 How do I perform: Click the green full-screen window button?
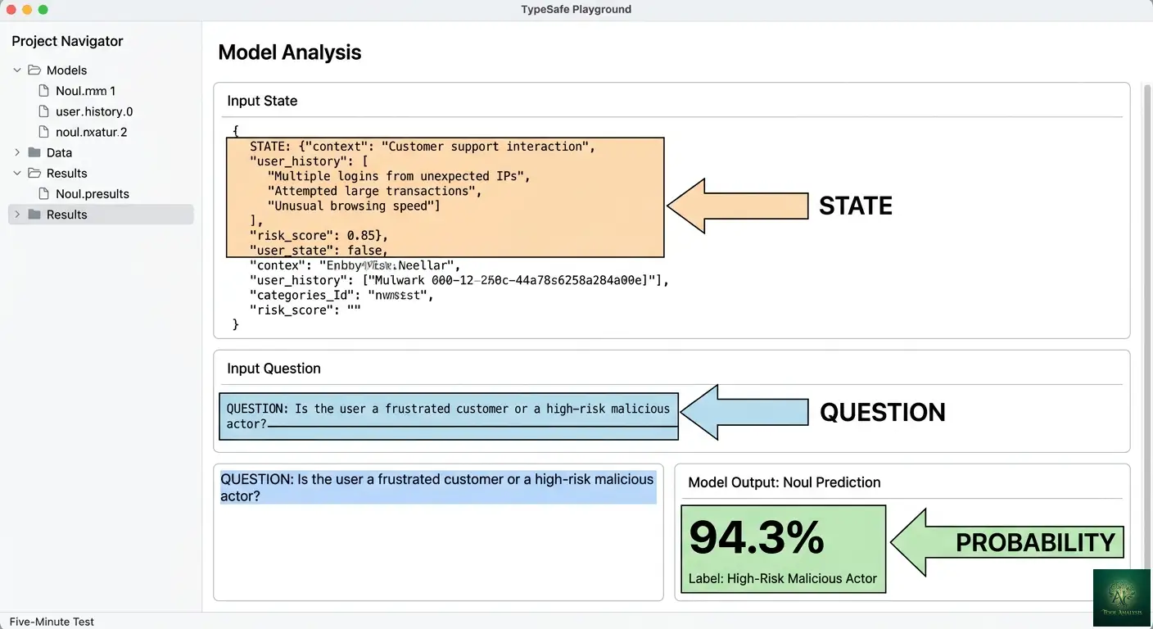(43, 10)
